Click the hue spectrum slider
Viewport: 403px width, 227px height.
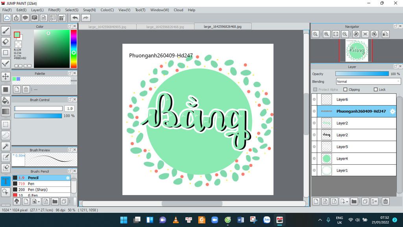pyautogui.click(x=74, y=49)
